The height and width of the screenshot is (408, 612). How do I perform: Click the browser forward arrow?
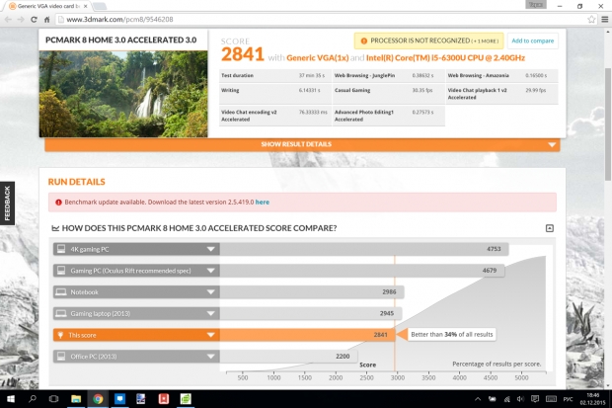21,19
